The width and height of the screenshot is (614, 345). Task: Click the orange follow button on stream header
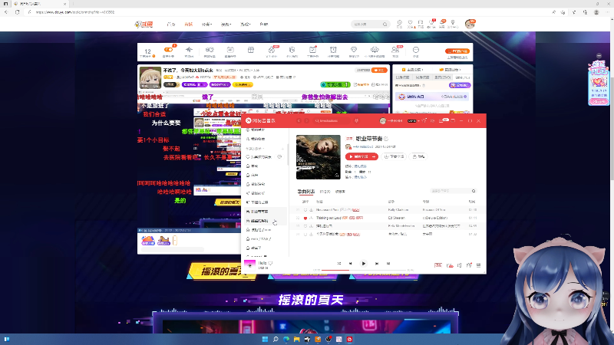click(379, 70)
